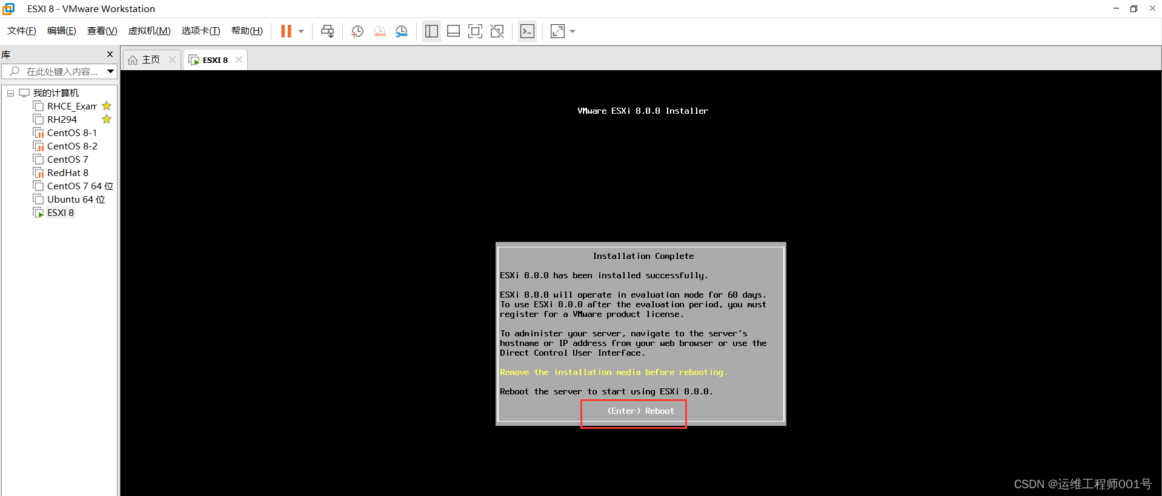Minimize the VMware Workstation window
The width and height of the screenshot is (1162, 496).
click(x=1116, y=8)
